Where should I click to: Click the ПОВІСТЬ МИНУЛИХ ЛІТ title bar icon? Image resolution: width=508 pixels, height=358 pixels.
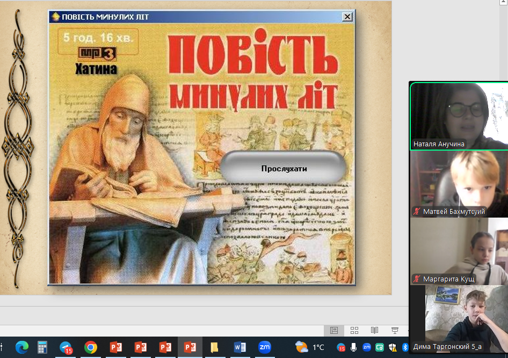click(x=55, y=17)
